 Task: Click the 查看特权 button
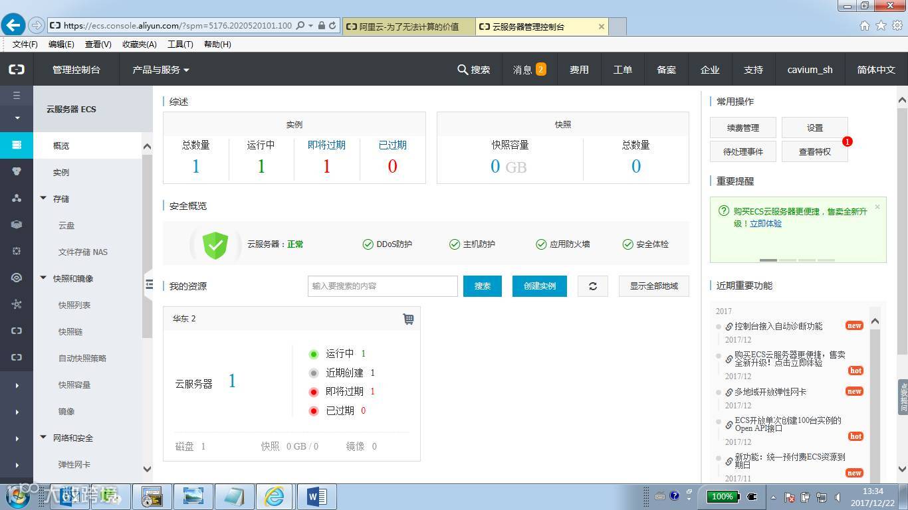click(815, 151)
